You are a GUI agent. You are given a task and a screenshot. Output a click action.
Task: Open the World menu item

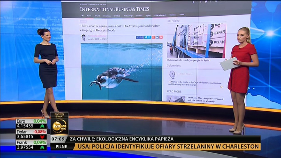(x=97, y=16)
